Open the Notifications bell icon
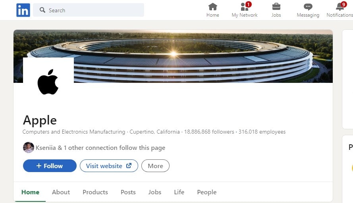Screen dimensions: 353x203 click(340, 7)
